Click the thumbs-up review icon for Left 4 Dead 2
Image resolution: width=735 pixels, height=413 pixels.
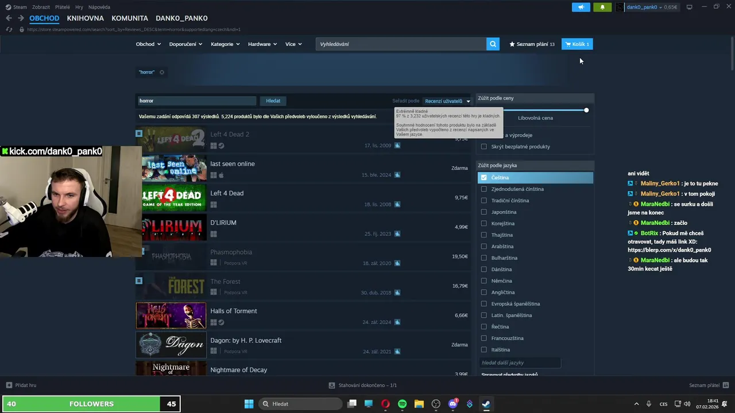click(397, 146)
